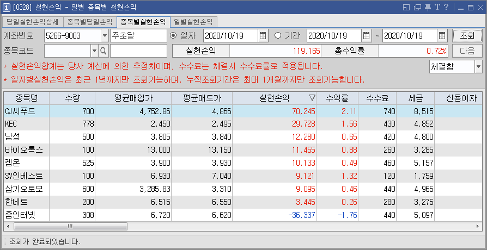This screenshot has height=250, width=487.
Task: Select the 바이오톡스 row
Action: coord(243,150)
